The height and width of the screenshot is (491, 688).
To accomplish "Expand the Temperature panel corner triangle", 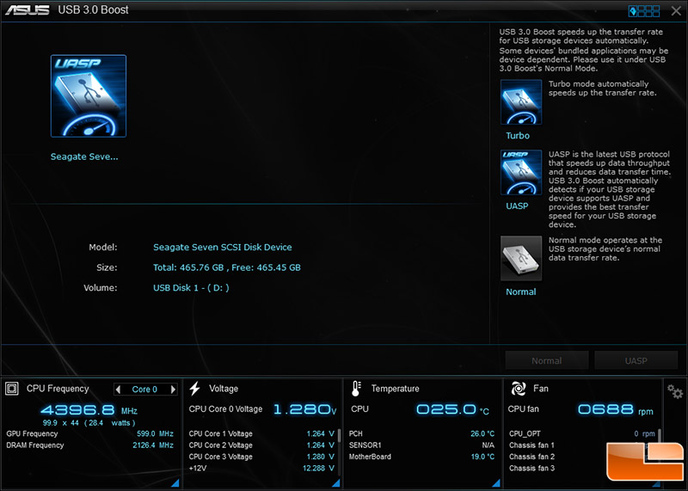I will [x=496, y=482].
